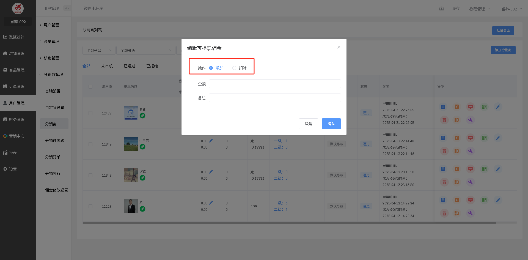The image size is (528, 260).
Task: Click the 确认 button
Action: 331,124
